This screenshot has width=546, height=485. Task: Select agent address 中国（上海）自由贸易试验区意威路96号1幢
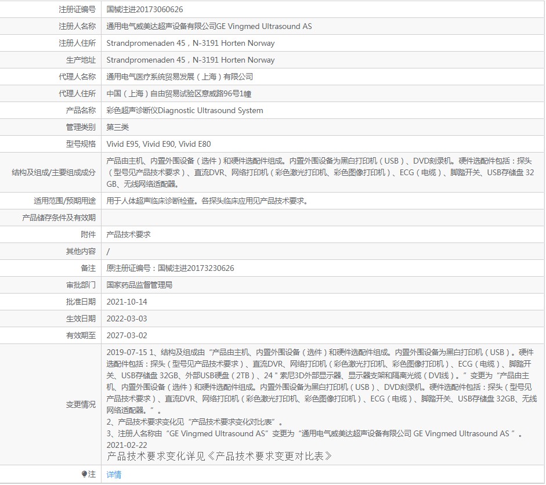(179, 93)
